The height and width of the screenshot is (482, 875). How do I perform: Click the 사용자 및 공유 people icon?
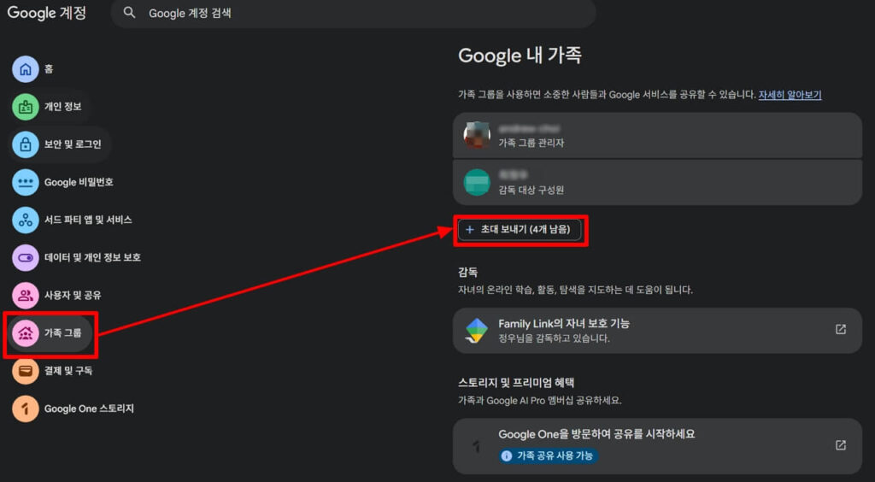25,296
